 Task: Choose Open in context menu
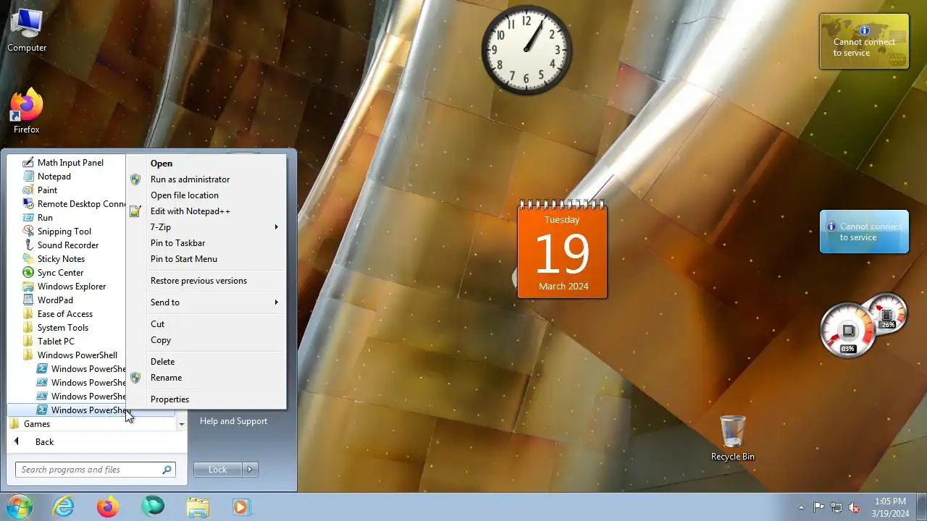click(x=207, y=164)
